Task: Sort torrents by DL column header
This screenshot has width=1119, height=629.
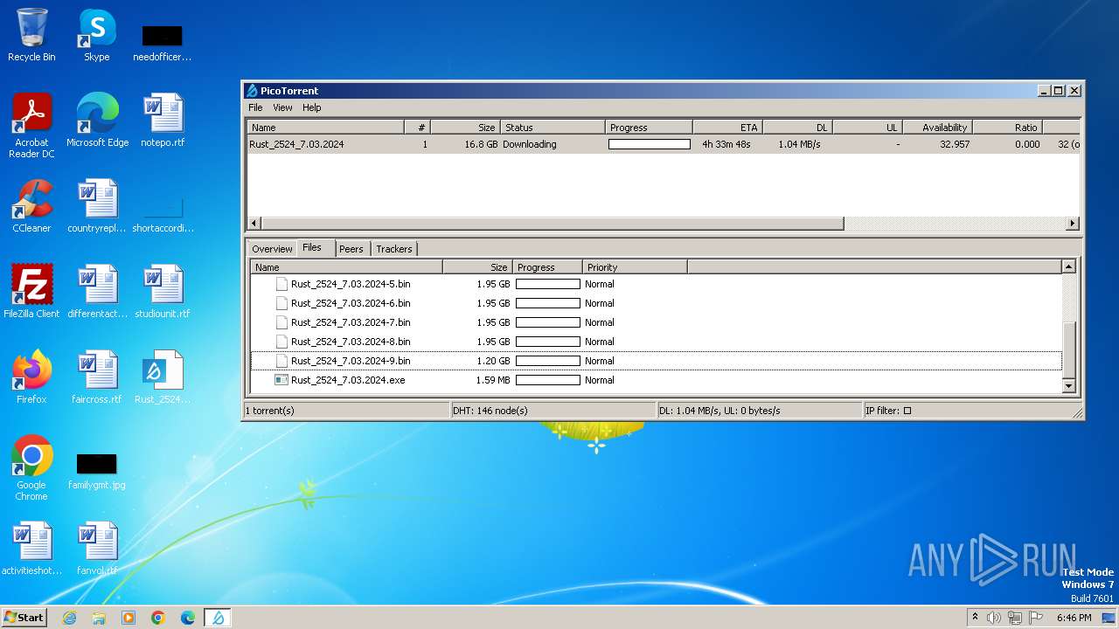Action: [797, 128]
